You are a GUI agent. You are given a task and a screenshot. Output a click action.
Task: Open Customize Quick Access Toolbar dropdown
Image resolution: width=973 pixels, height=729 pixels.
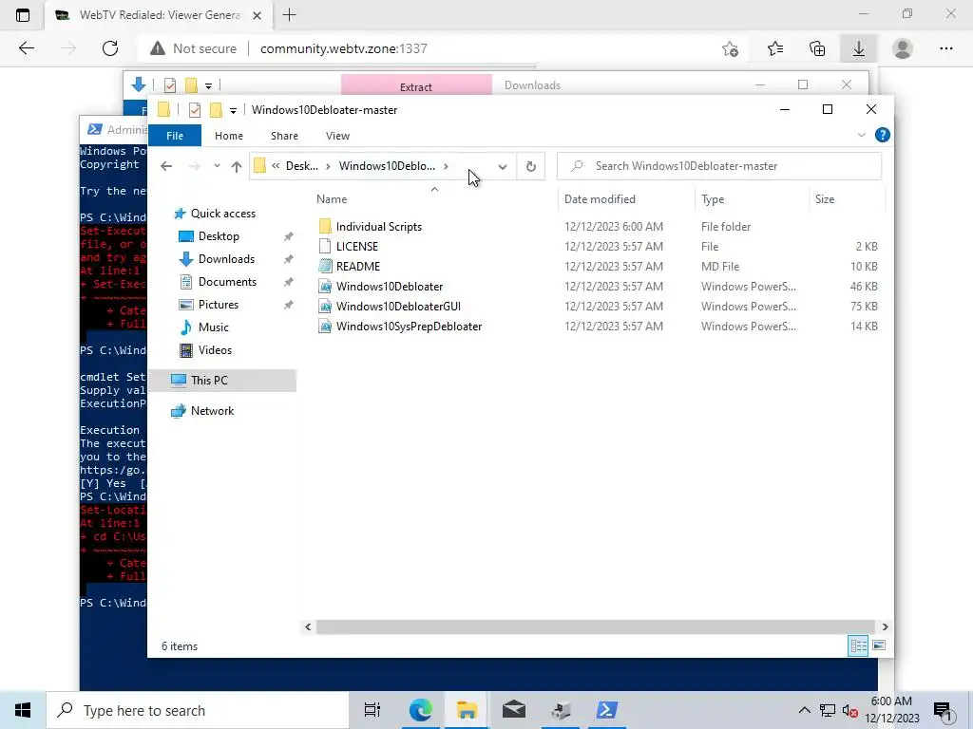pos(233,110)
